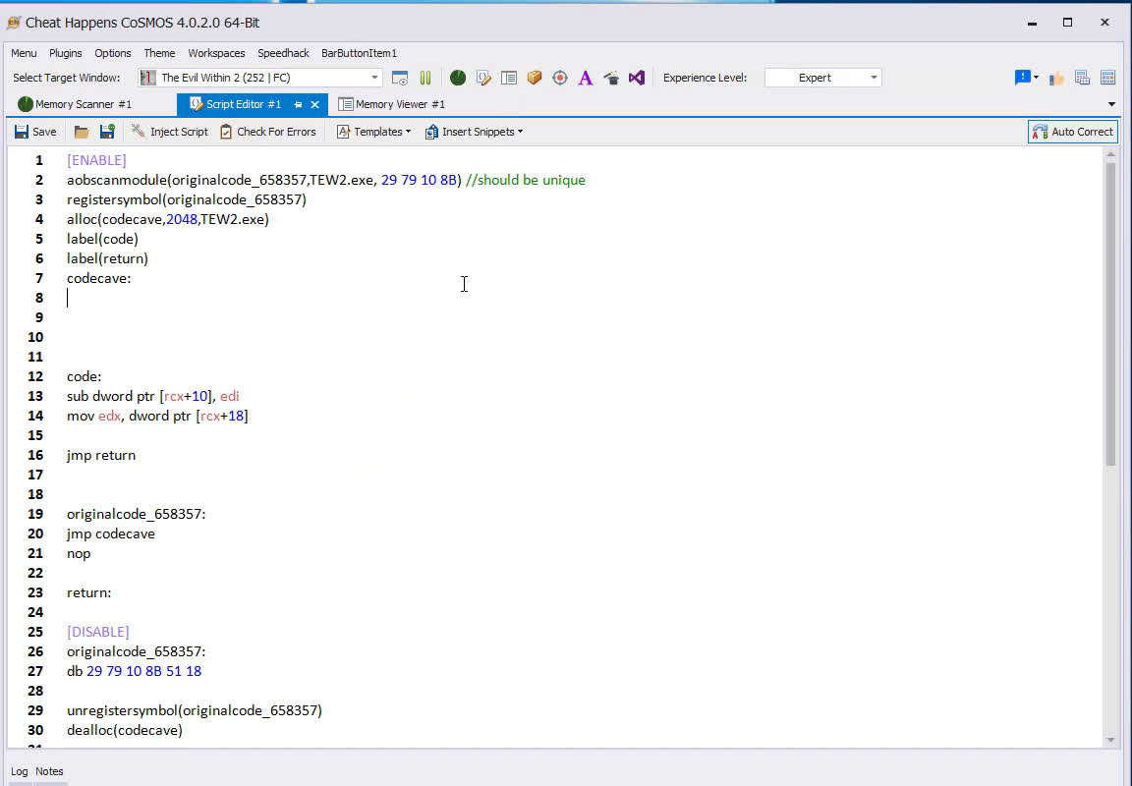Close the Script Editor #1 tab
Viewport: 1132px width, 786px height.
click(314, 105)
